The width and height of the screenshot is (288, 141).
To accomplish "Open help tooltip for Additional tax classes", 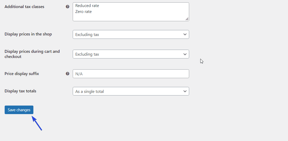I will pos(68,7).
